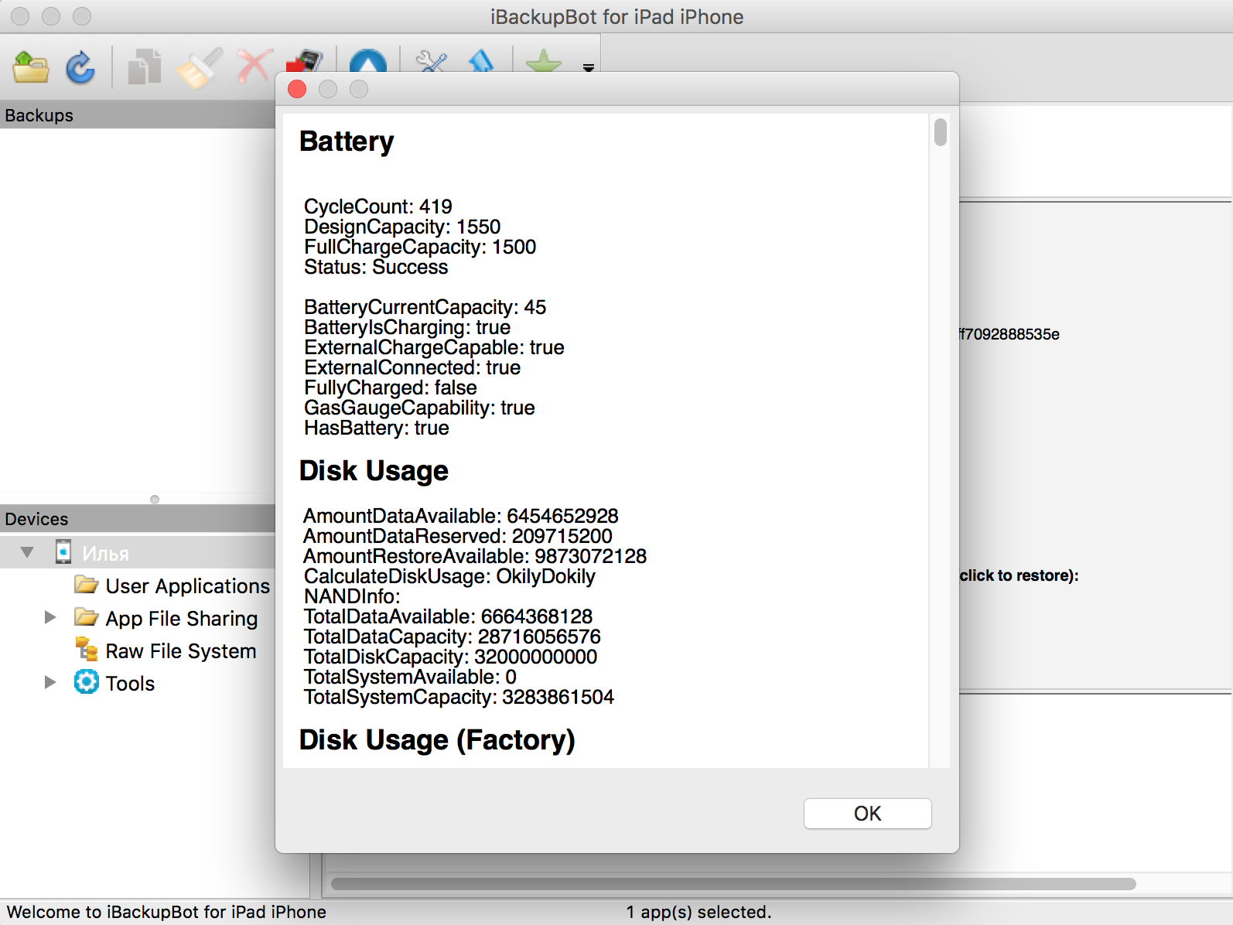
Task: Click the ExternalChargeCapable: true line
Action: point(434,347)
